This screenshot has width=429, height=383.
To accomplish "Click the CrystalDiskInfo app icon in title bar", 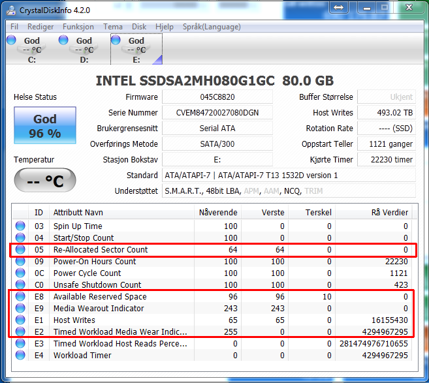I will [x=11, y=10].
